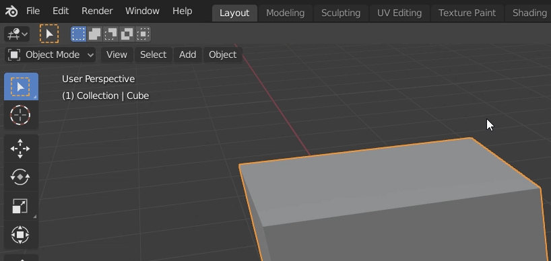The image size is (551, 261).
Task: Open the editor type dropdown
Action: [17, 34]
